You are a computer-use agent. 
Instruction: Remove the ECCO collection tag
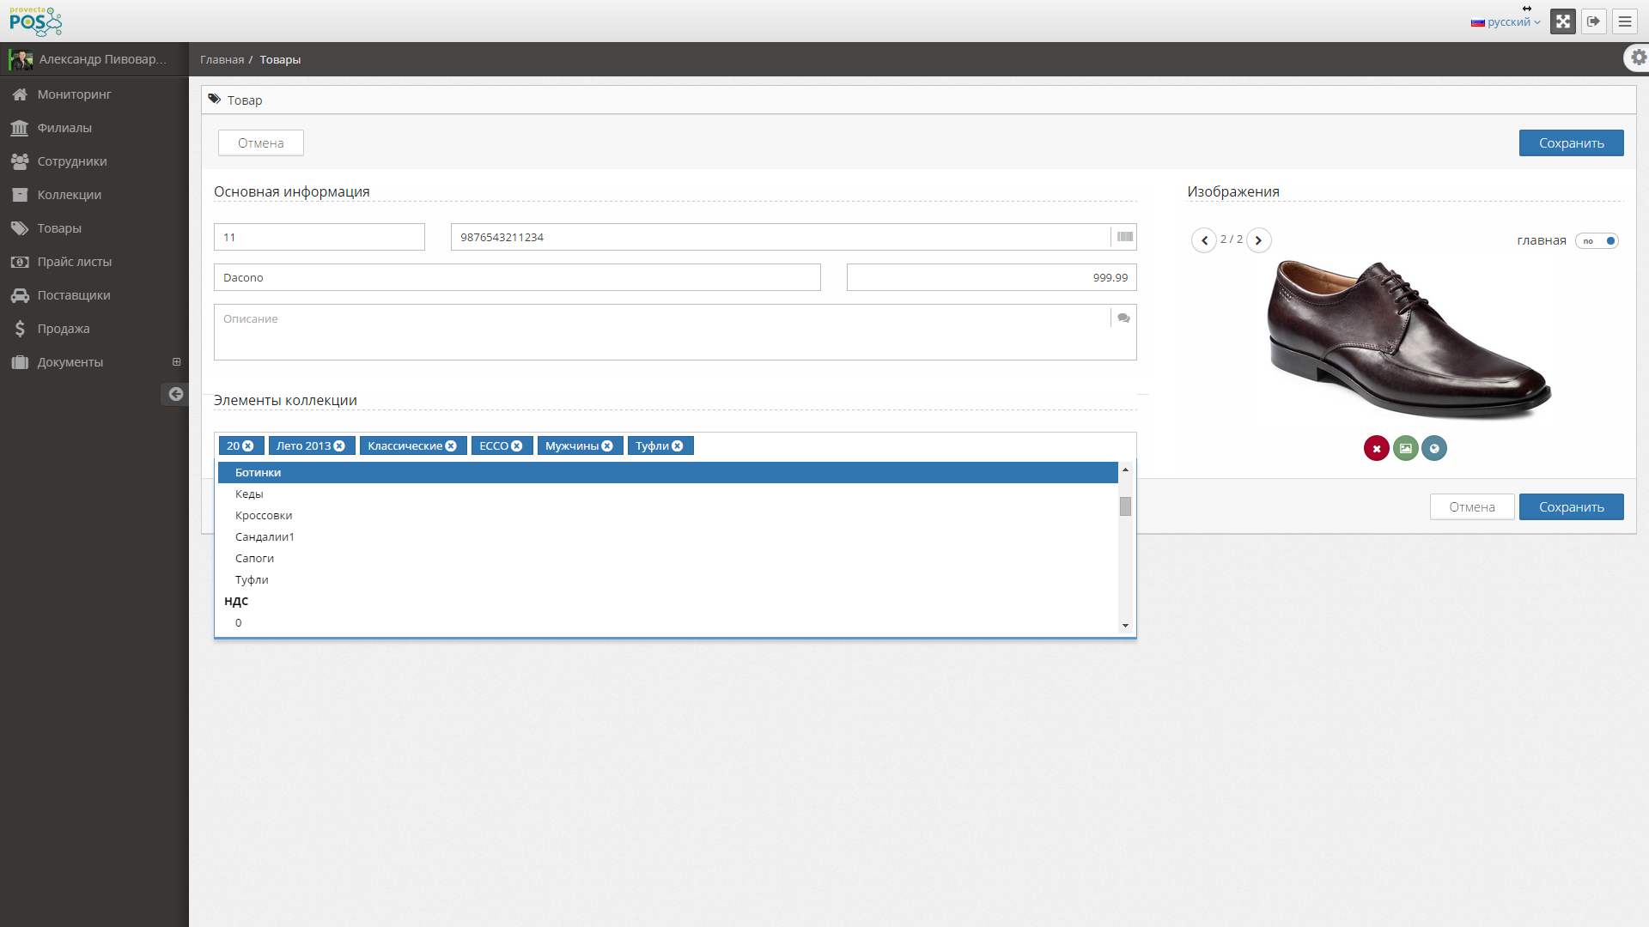click(x=517, y=446)
